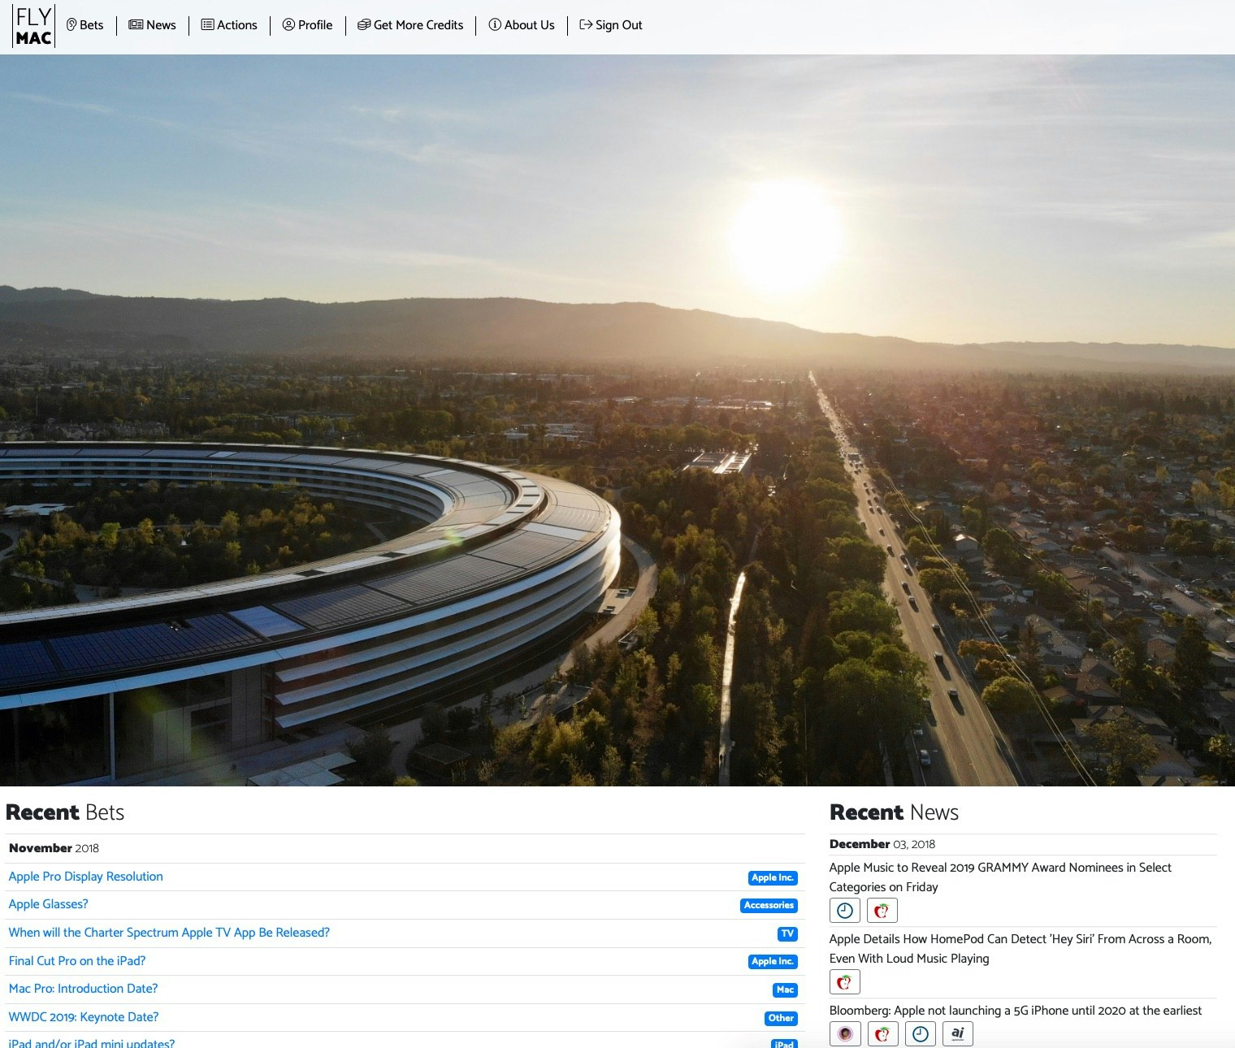
Task: Select Profile from the navigation bar
Action: tap(315, 24)
